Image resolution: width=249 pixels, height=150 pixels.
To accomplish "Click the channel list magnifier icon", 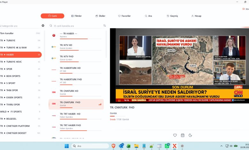I will click(51, 26).
